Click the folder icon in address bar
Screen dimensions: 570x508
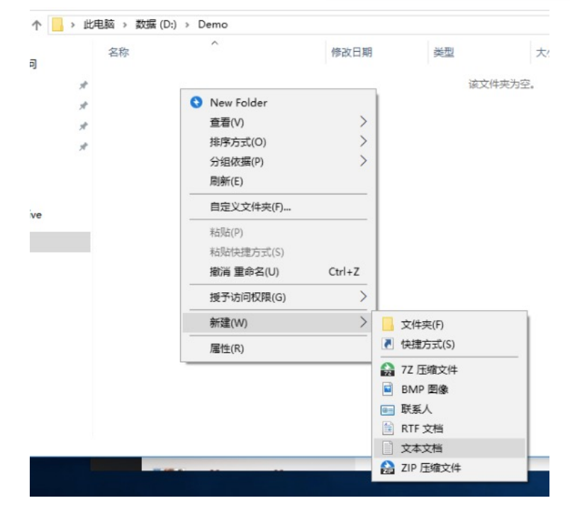[x=57, y=25]
